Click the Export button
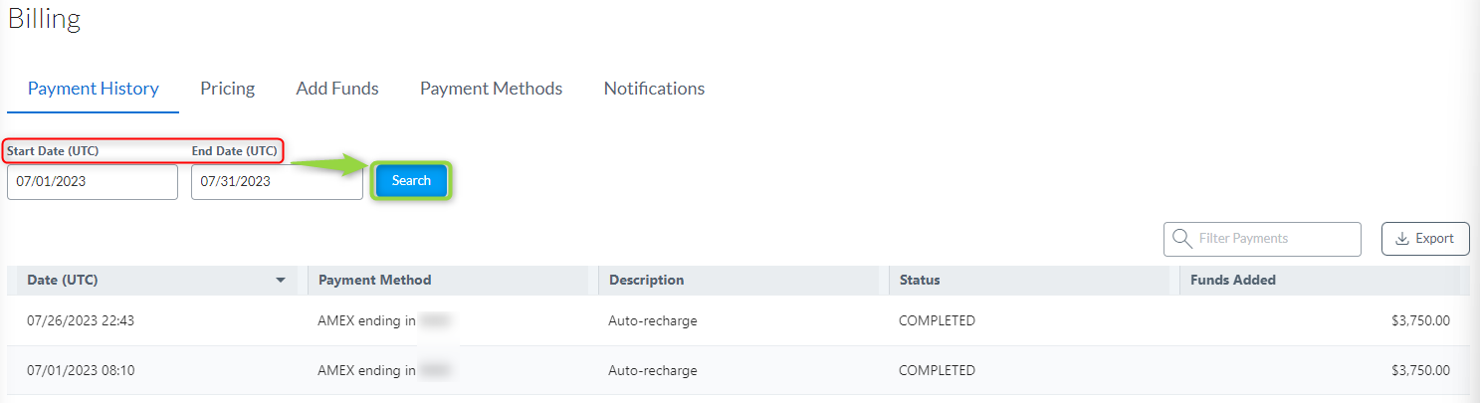This screenshot has height=403, width=1480. [1425, 239]
